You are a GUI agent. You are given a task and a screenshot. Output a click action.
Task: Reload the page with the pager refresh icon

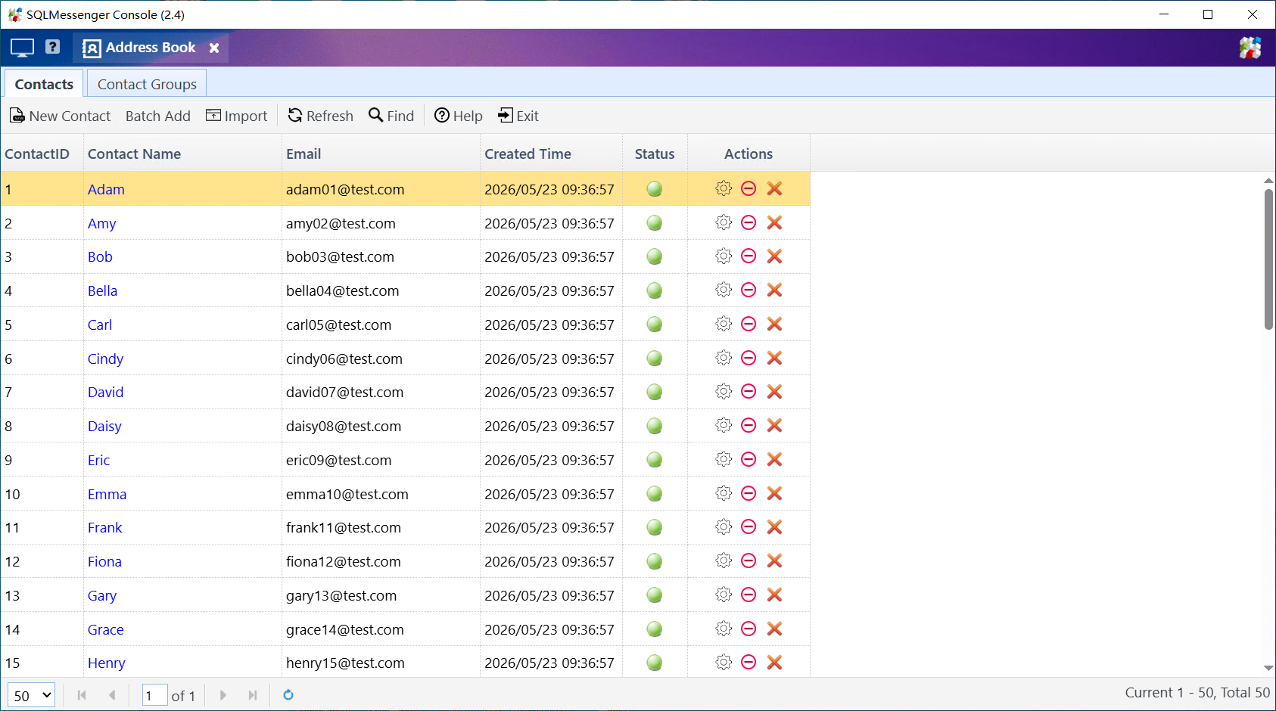(x=288, y=695)
